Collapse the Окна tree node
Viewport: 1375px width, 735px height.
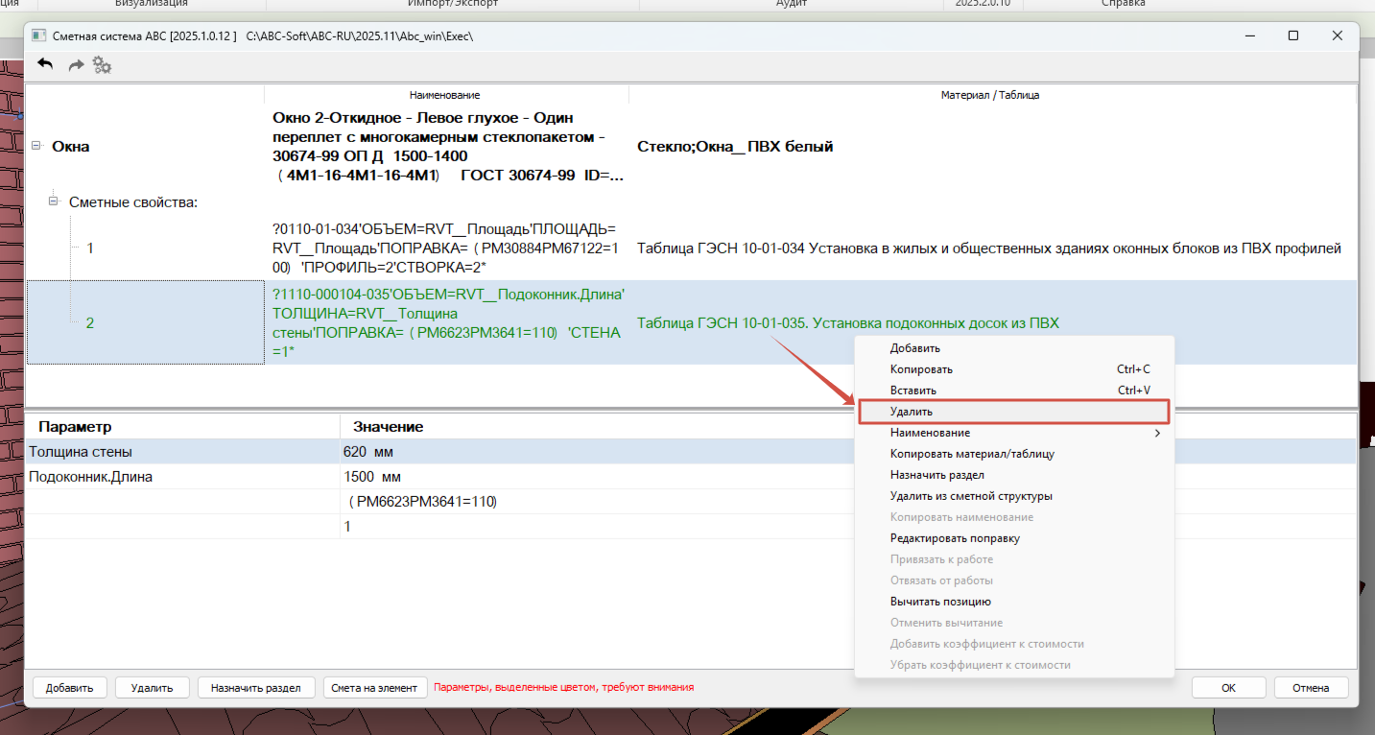[x=36, y=146]
